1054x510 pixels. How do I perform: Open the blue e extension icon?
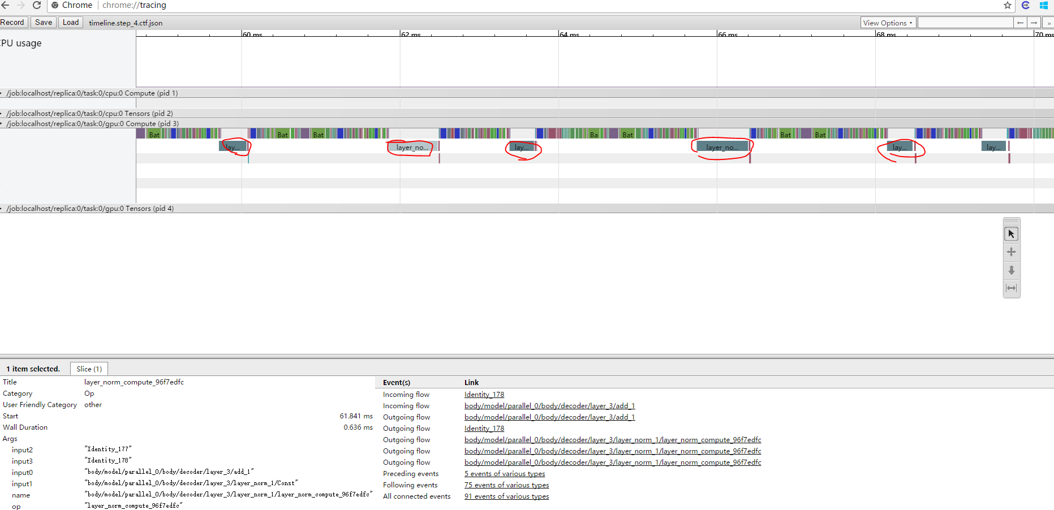click(x=1026, y=6)
